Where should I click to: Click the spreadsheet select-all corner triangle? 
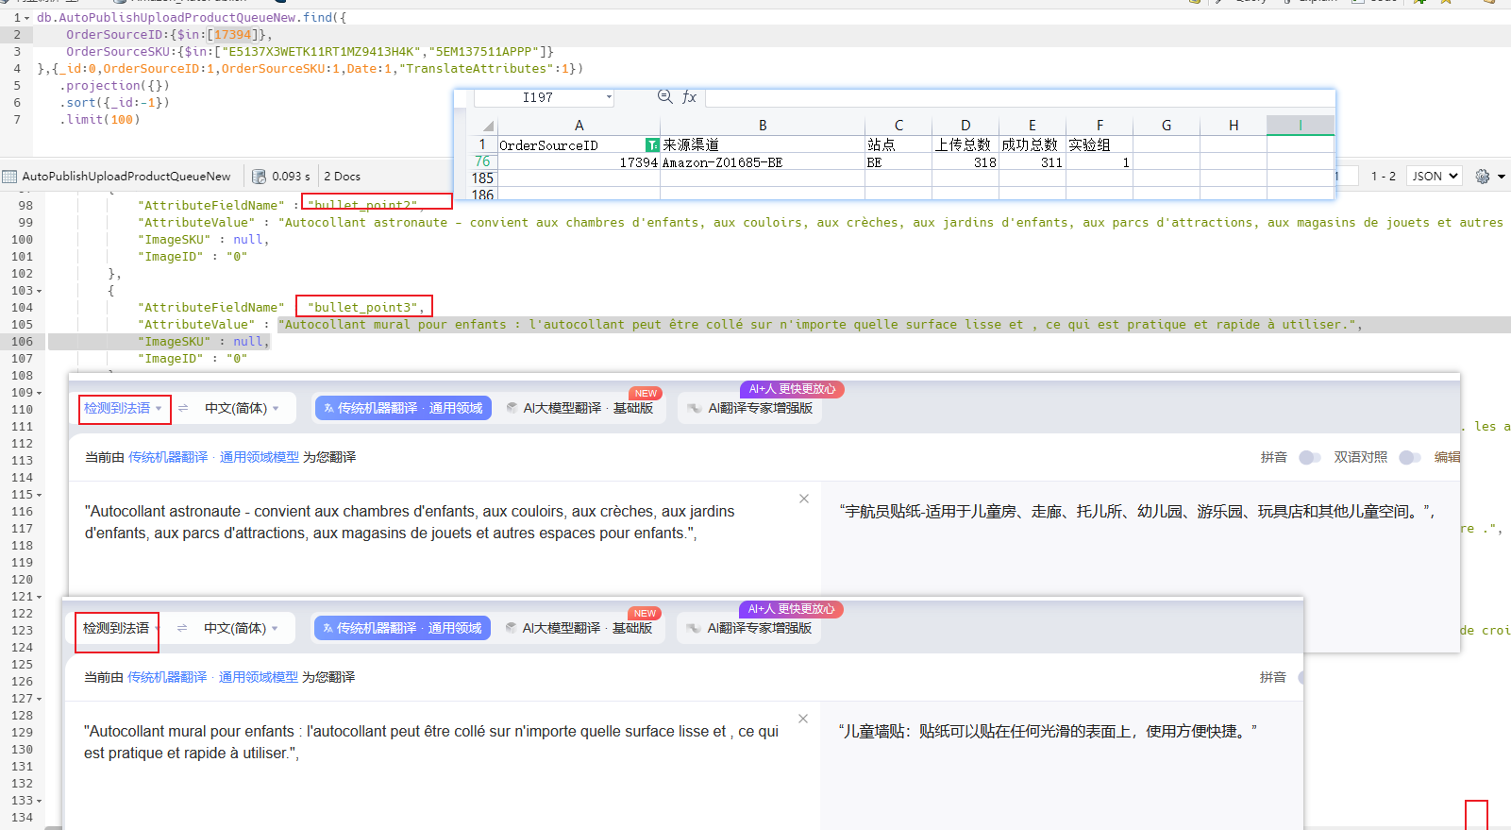coord(488,126)
